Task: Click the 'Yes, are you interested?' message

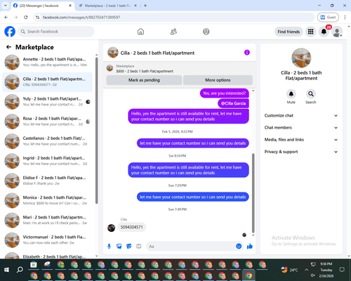Action: coord(225,93)
